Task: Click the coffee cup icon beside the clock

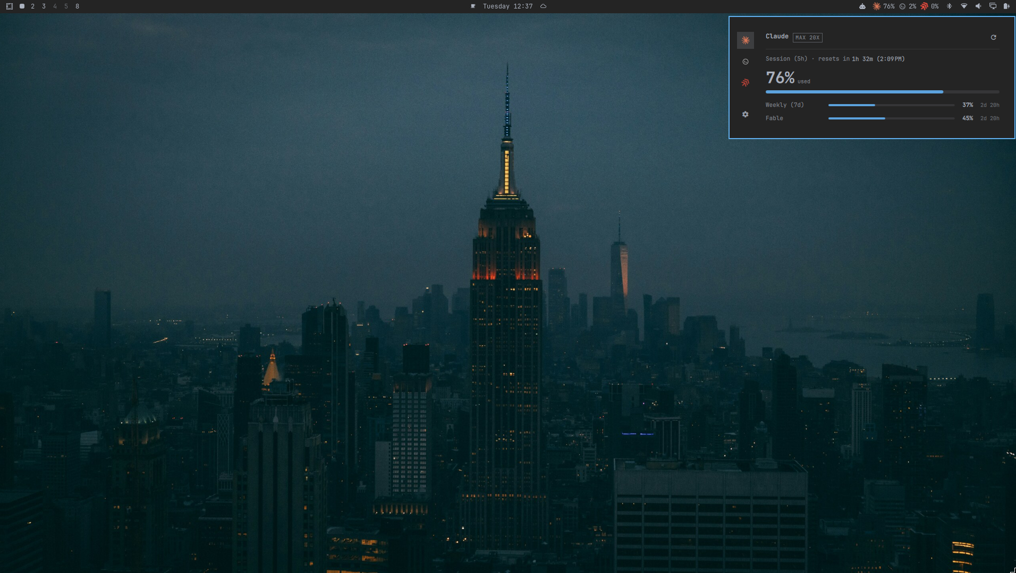Action: coord(473,6)
